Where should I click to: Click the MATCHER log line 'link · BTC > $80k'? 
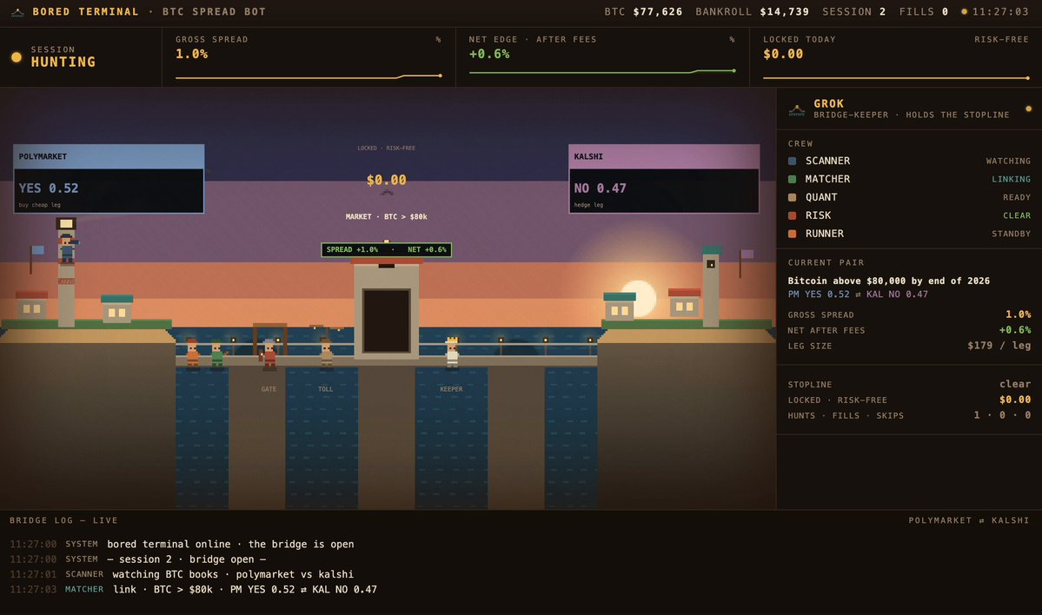point(244,589)
